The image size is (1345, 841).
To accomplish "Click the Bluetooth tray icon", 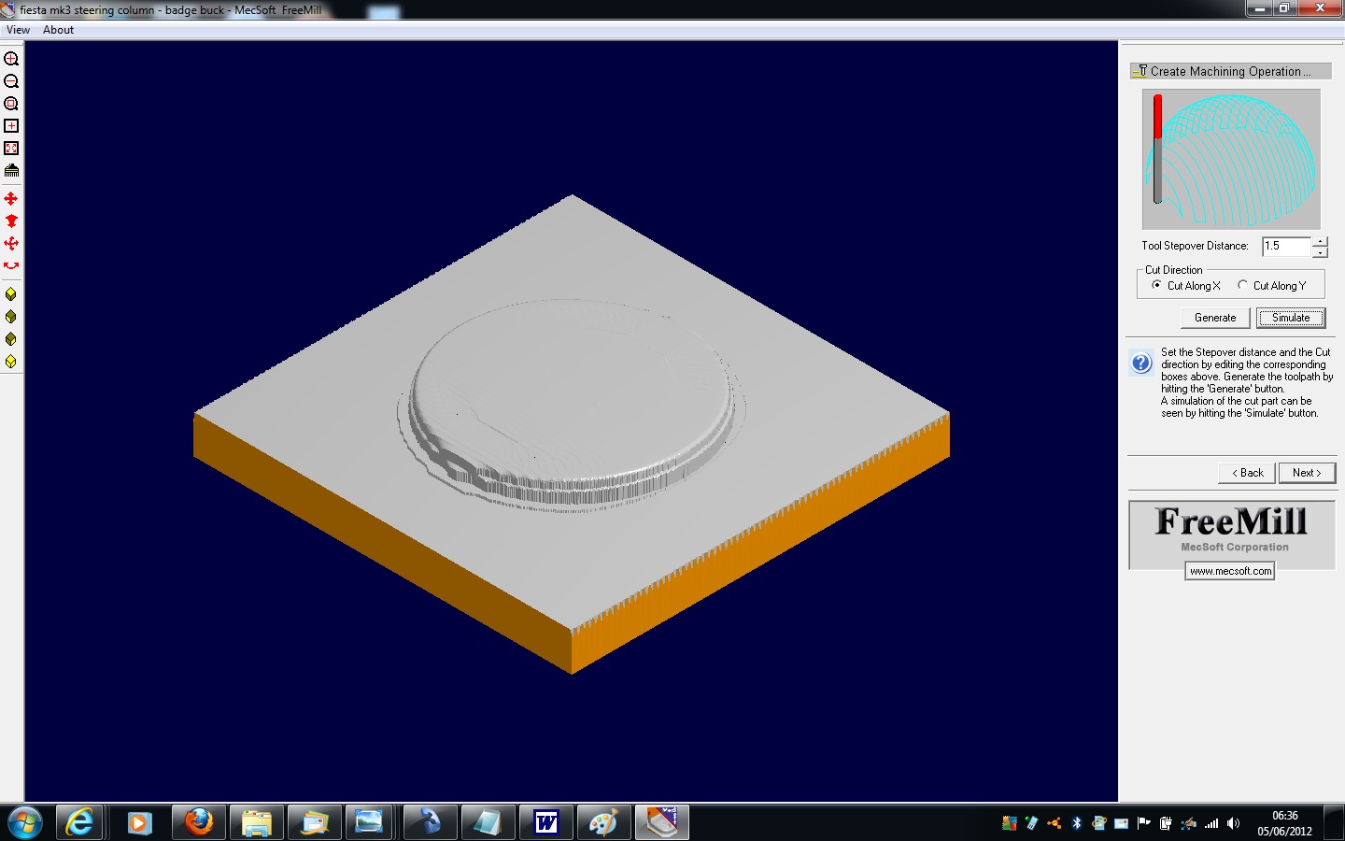I will pos(1076,823).
